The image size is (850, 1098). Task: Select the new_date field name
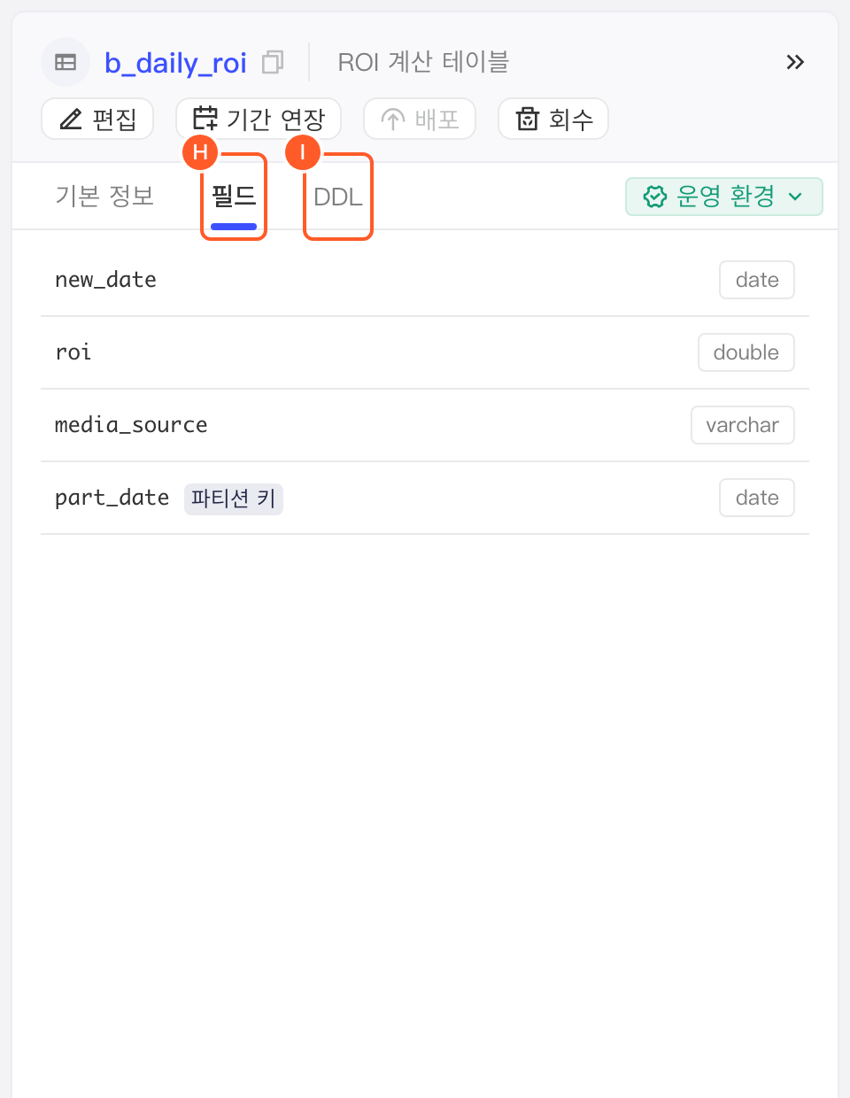tap(105, 280)
